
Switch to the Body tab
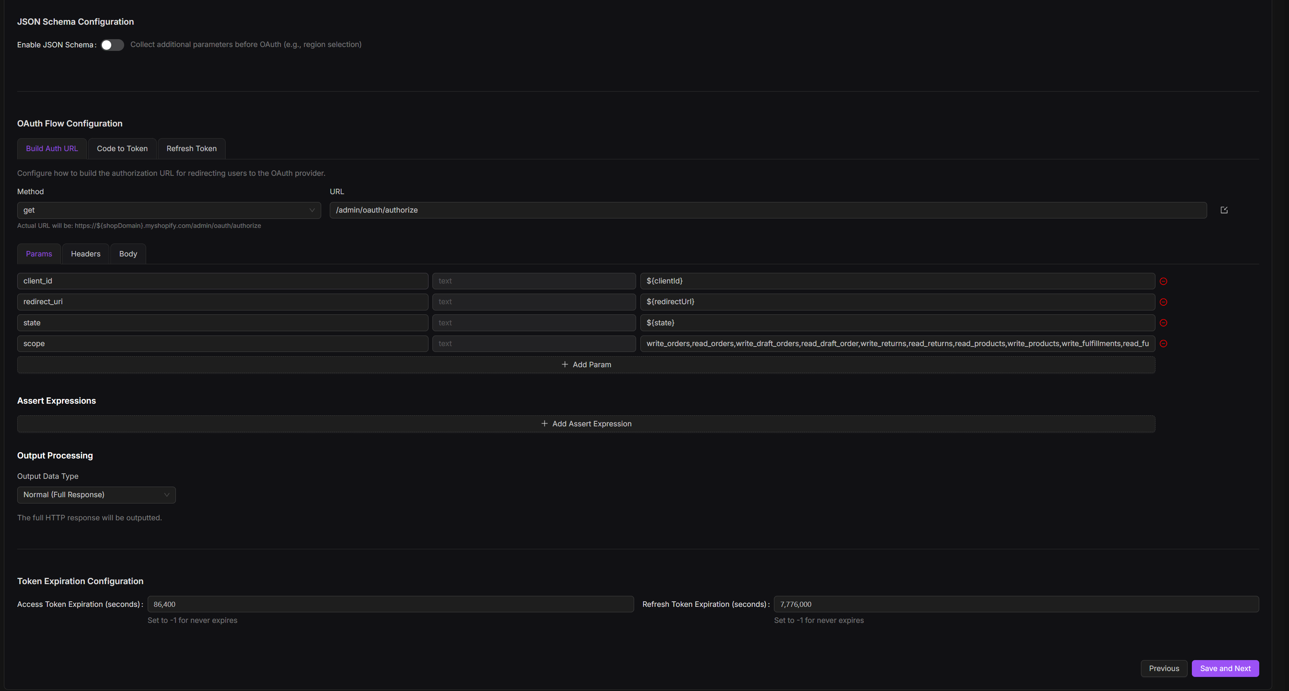click(x=128, y=254)
